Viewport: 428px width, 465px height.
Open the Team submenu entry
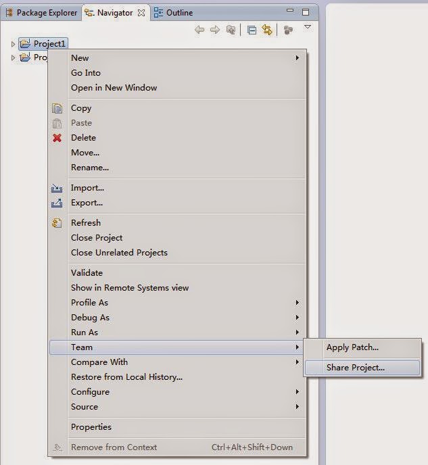tap(177, 347)
